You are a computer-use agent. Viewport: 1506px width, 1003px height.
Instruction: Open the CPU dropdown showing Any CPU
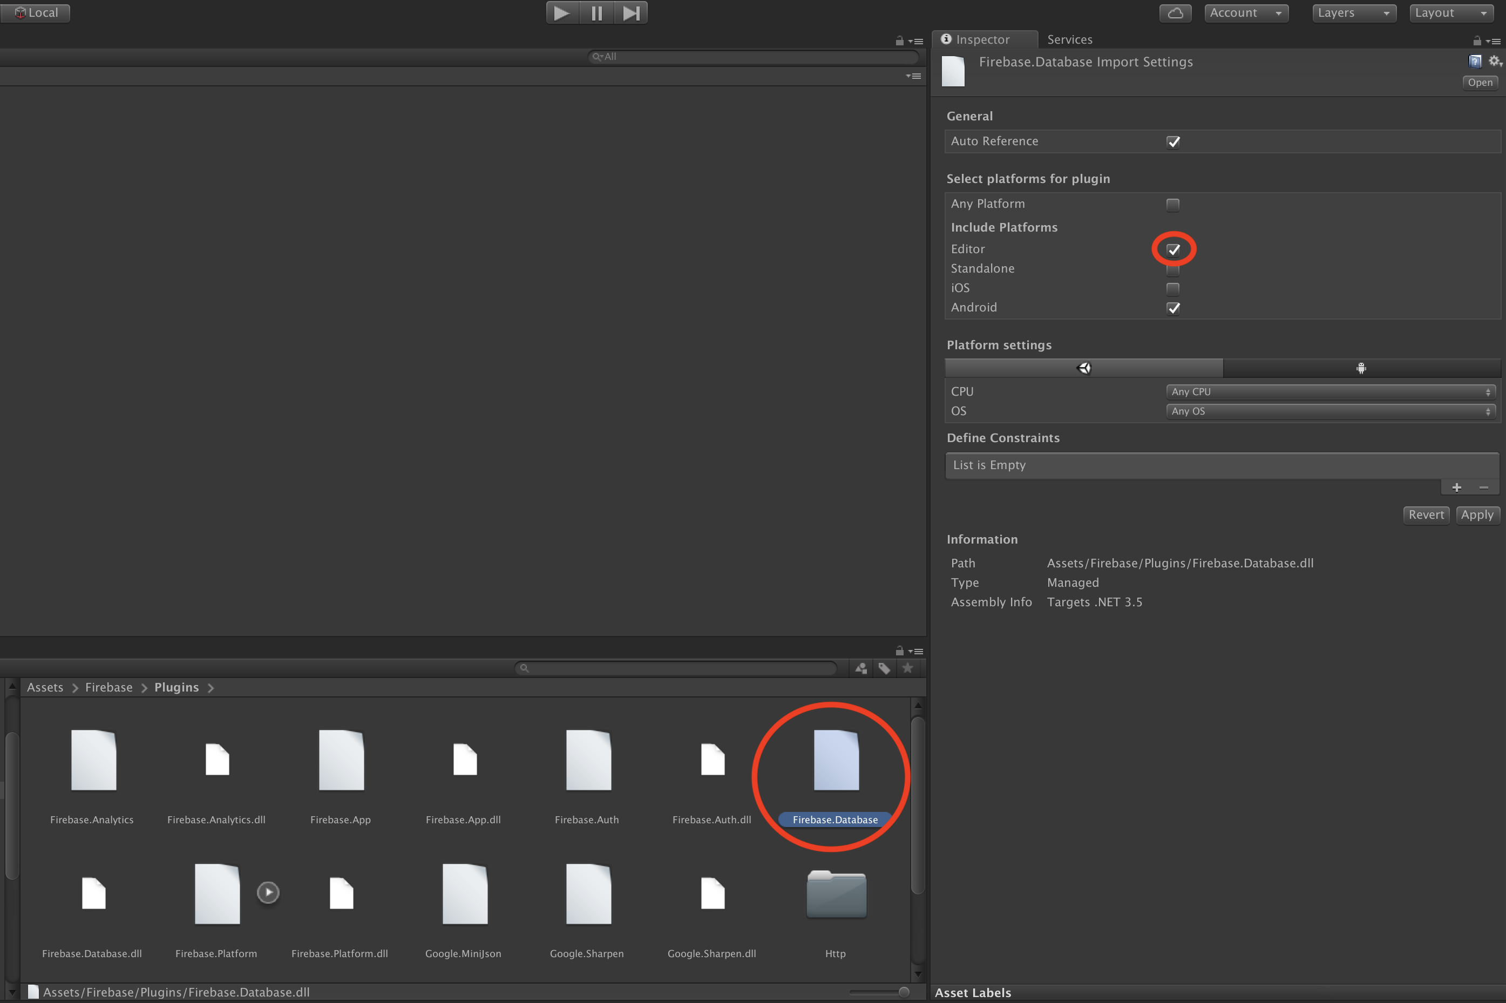tap(1330, 391)
